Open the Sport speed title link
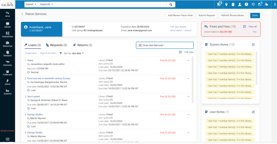This screenshot has height=144, width=277. tap(34, 96)
